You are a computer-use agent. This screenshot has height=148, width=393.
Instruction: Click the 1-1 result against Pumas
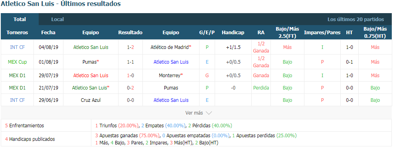(130, 62)
